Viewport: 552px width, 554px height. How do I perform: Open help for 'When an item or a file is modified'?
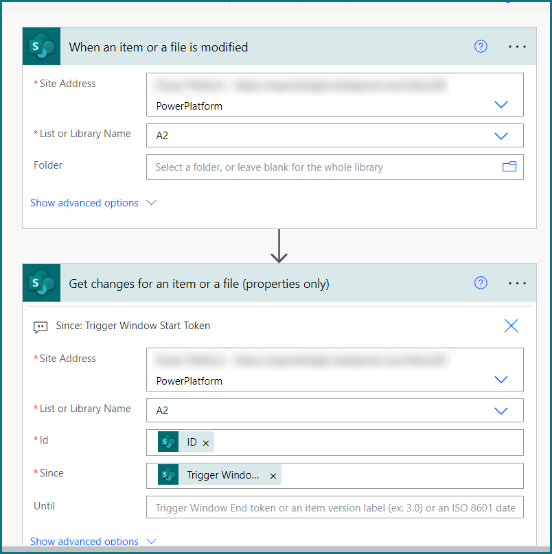click(x=481, y=47)
